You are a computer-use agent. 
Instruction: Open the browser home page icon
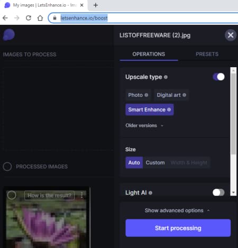click(40, 18)
